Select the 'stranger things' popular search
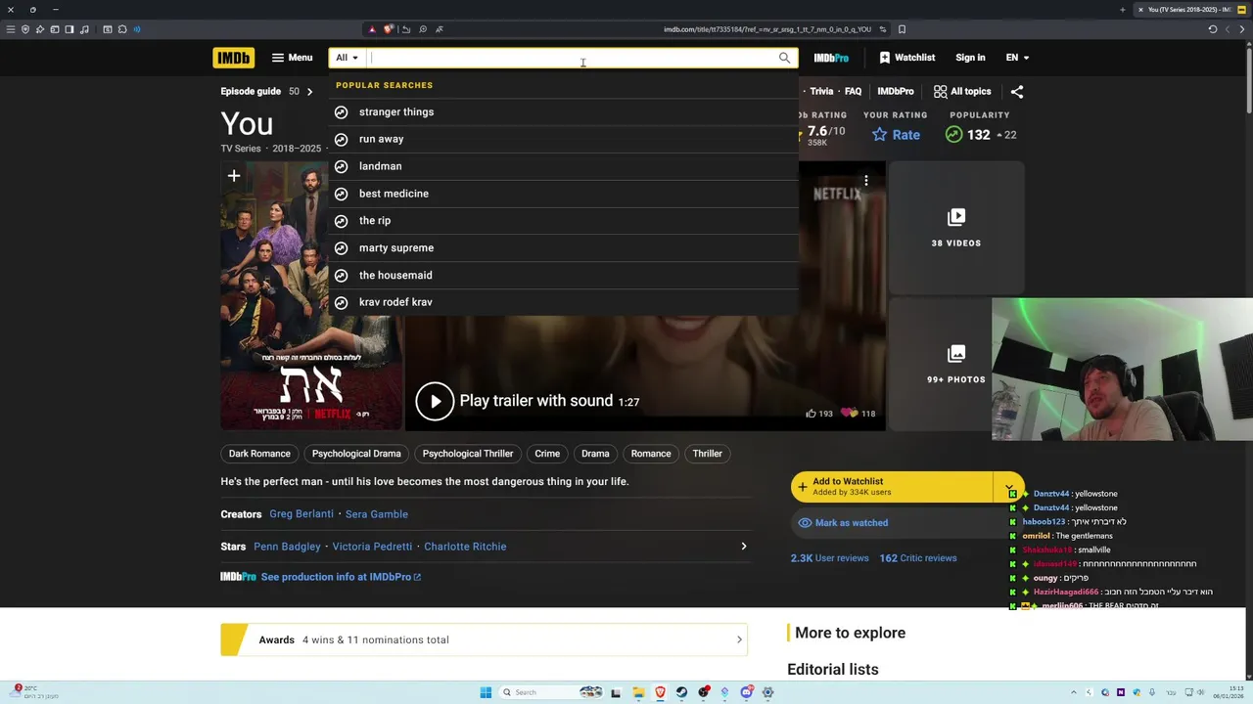 564,111
